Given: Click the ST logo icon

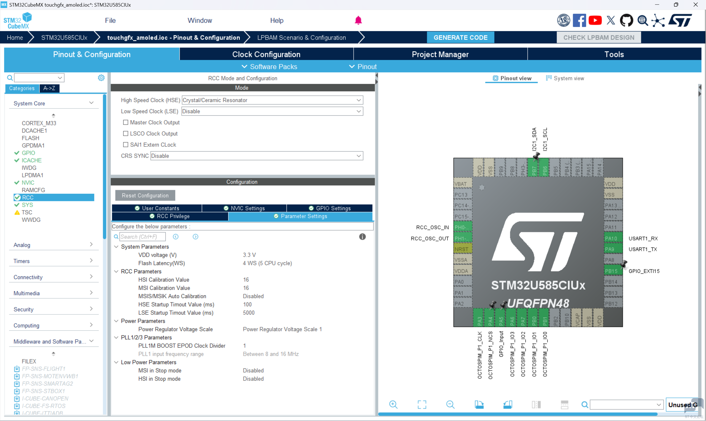Looking at the screenshot, I should (680, 20).
